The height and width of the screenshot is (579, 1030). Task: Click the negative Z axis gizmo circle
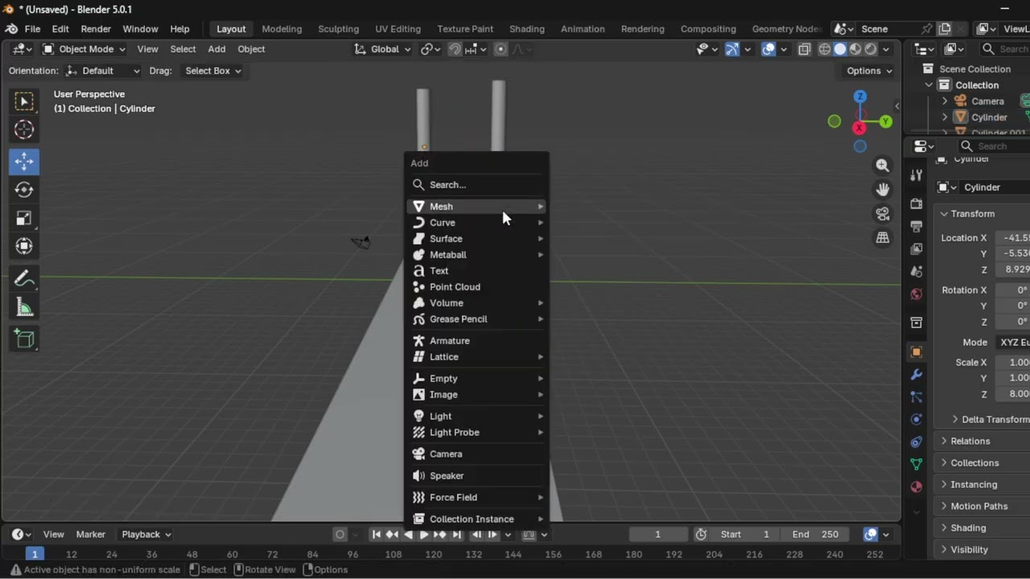tap(860, 146)
